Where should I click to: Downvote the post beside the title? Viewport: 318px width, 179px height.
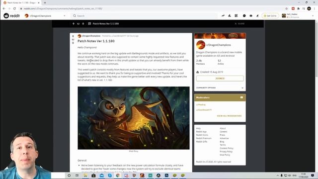73,43
